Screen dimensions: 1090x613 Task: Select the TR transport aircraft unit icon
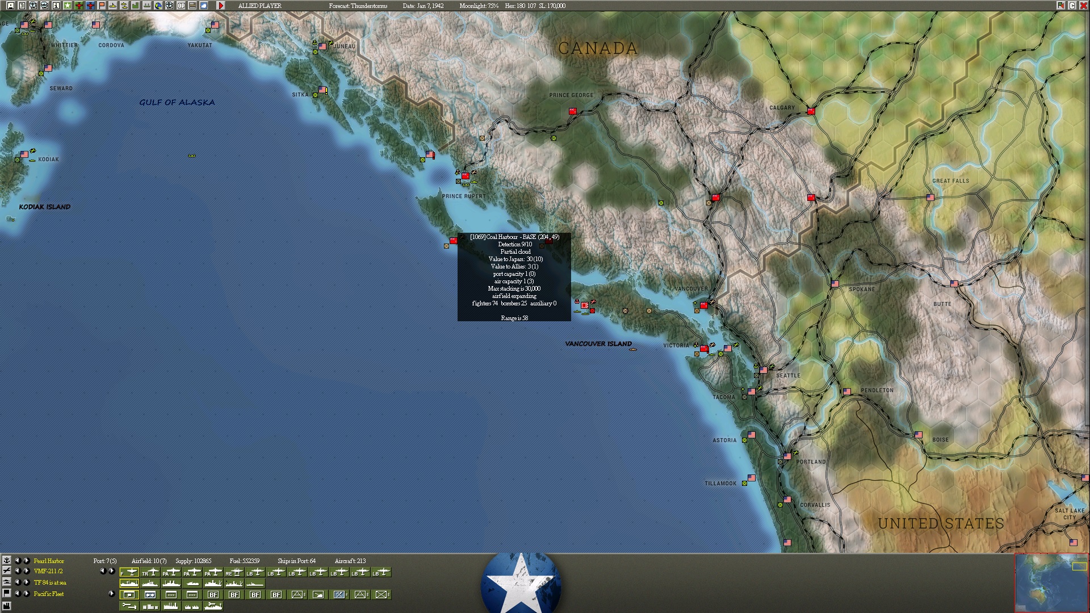(x=150, y=572)
